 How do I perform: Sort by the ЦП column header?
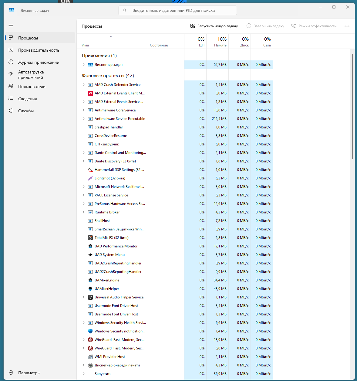pyautogui.click(x=195, y=41)
